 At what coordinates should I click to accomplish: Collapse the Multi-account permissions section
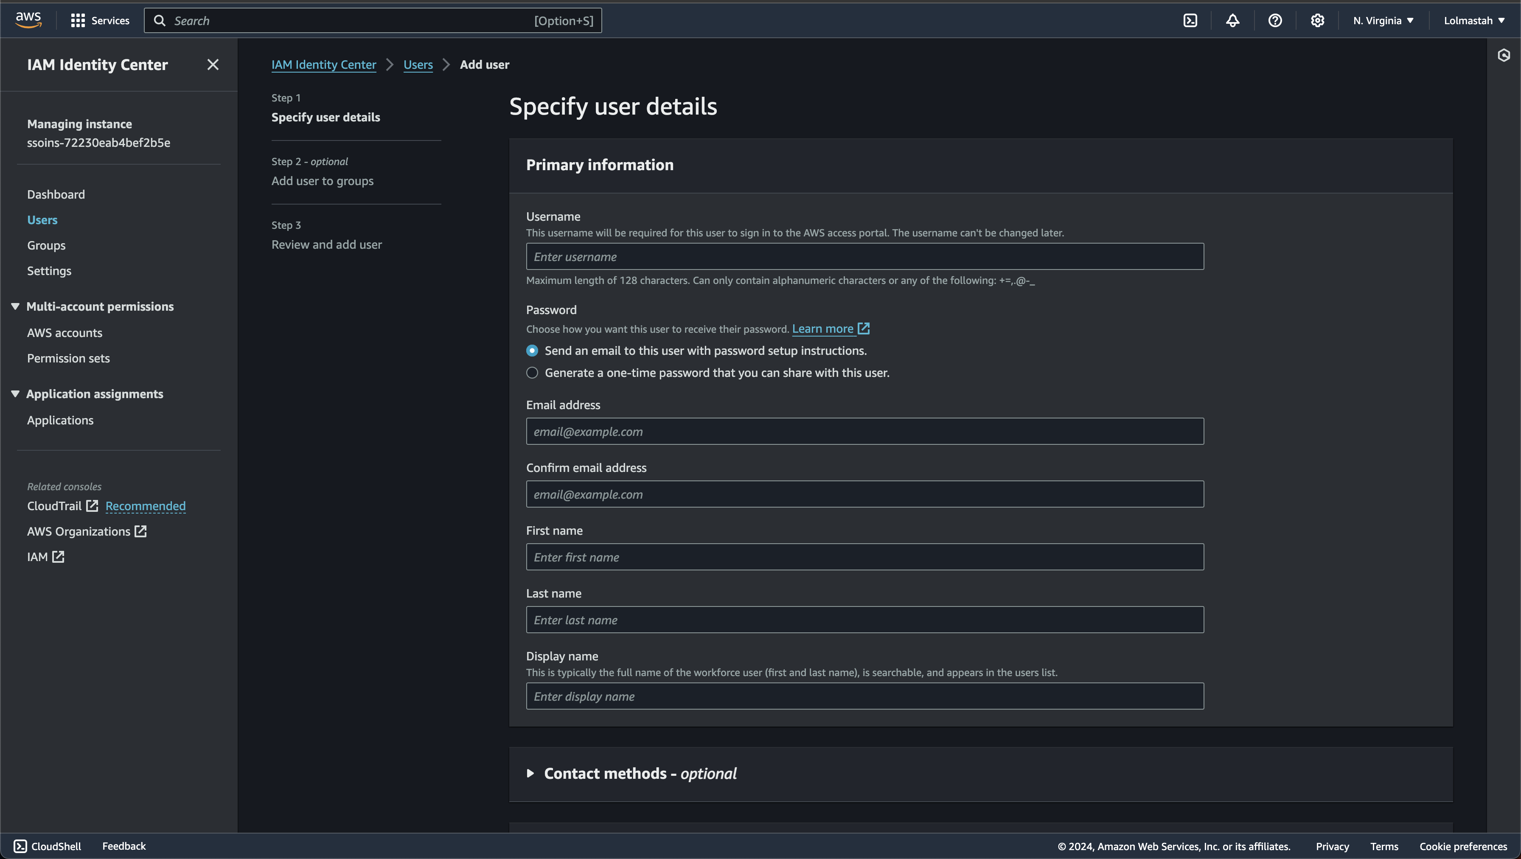click(15, 306)
